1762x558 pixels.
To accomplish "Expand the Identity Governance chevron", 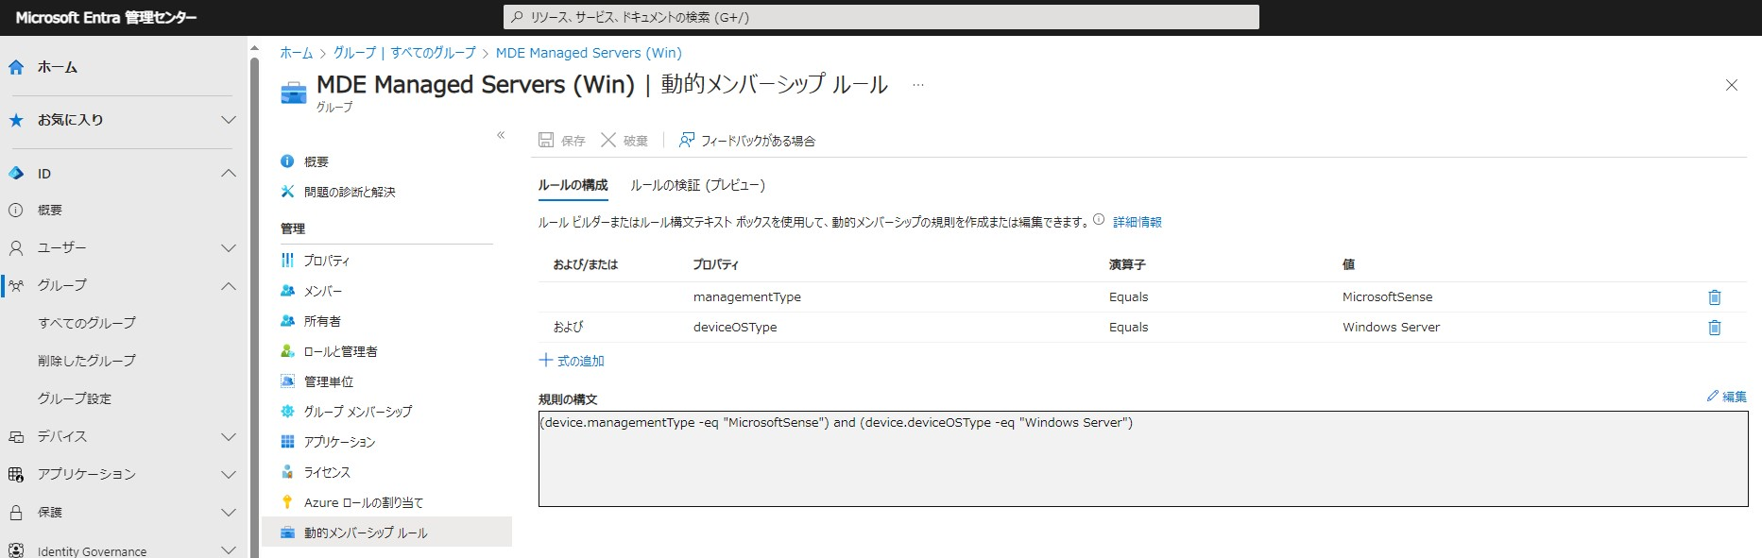I will click(x=229, y=550).
